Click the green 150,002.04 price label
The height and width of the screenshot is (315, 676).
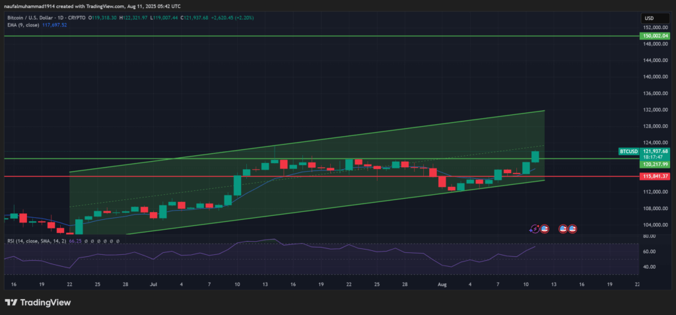click(x=655, y=36)
